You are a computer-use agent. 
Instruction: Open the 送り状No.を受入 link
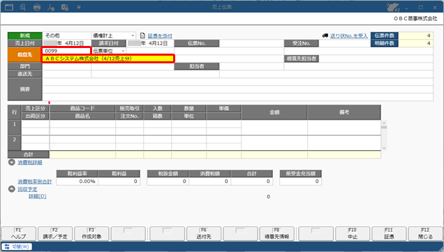click(x=349, y=36)
